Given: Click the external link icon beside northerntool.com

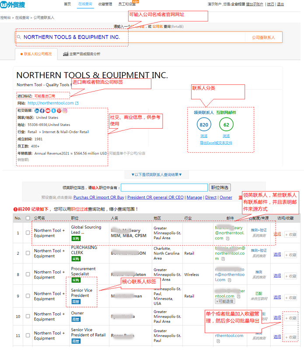Looking at the screenshot, I should click(x=77, y=103).
